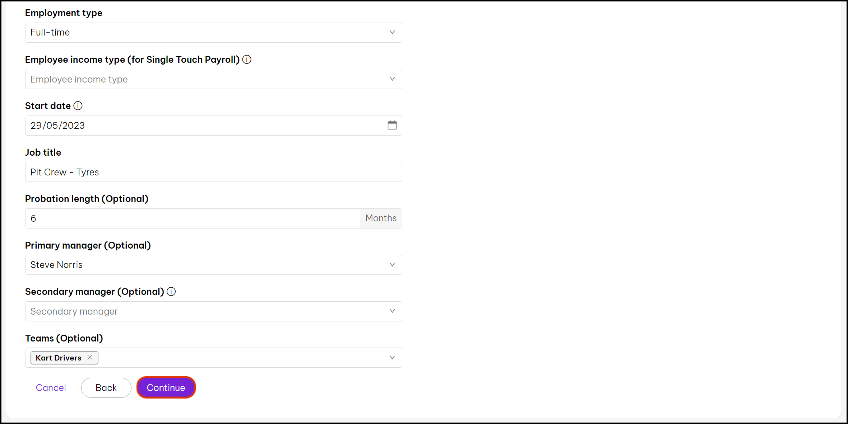
Task: Click the Months unit label
Action: [x=381, y=218]
